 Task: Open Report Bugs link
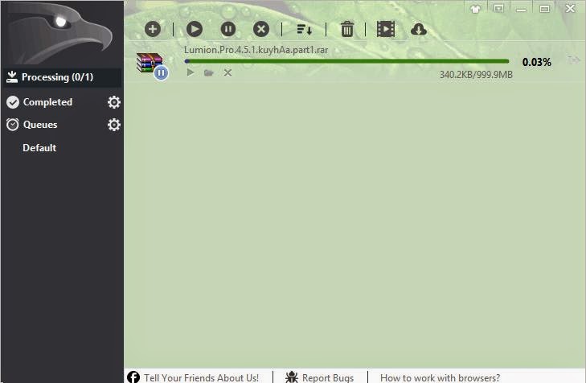click(328, 377)
